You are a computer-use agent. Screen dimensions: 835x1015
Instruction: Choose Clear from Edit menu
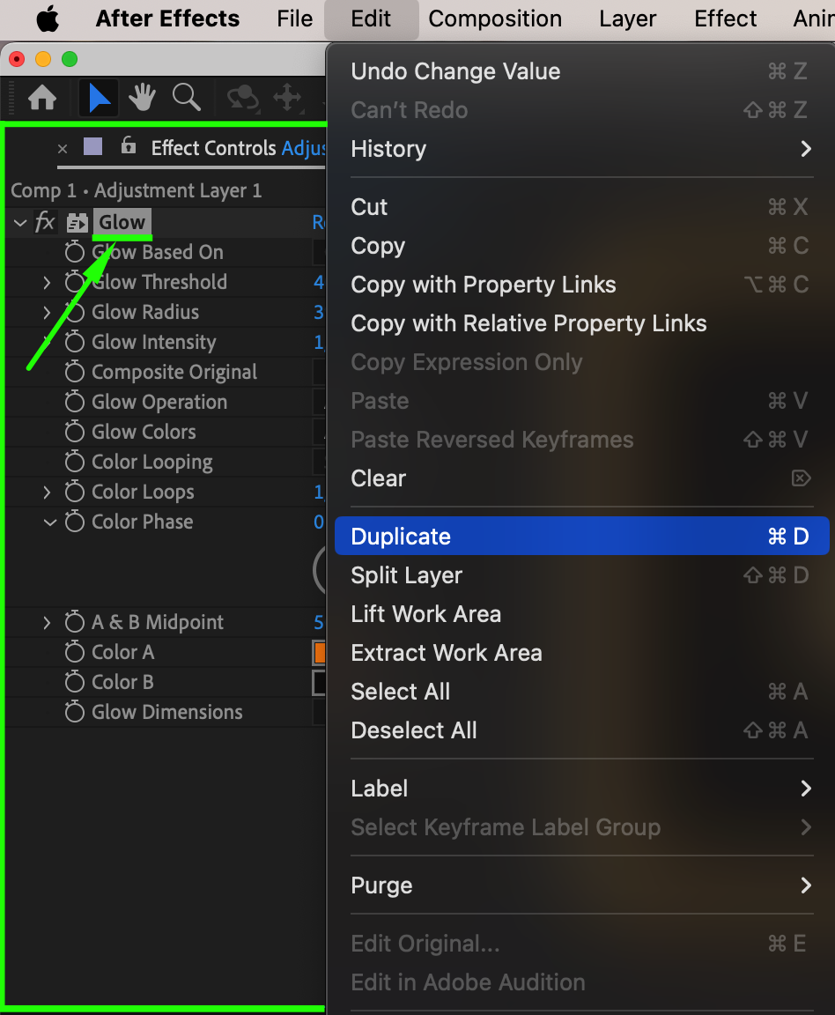tap(581, 478)
